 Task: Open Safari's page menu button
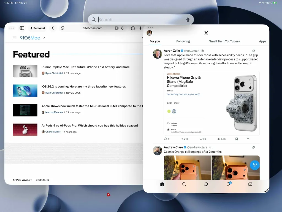(63, 28)
